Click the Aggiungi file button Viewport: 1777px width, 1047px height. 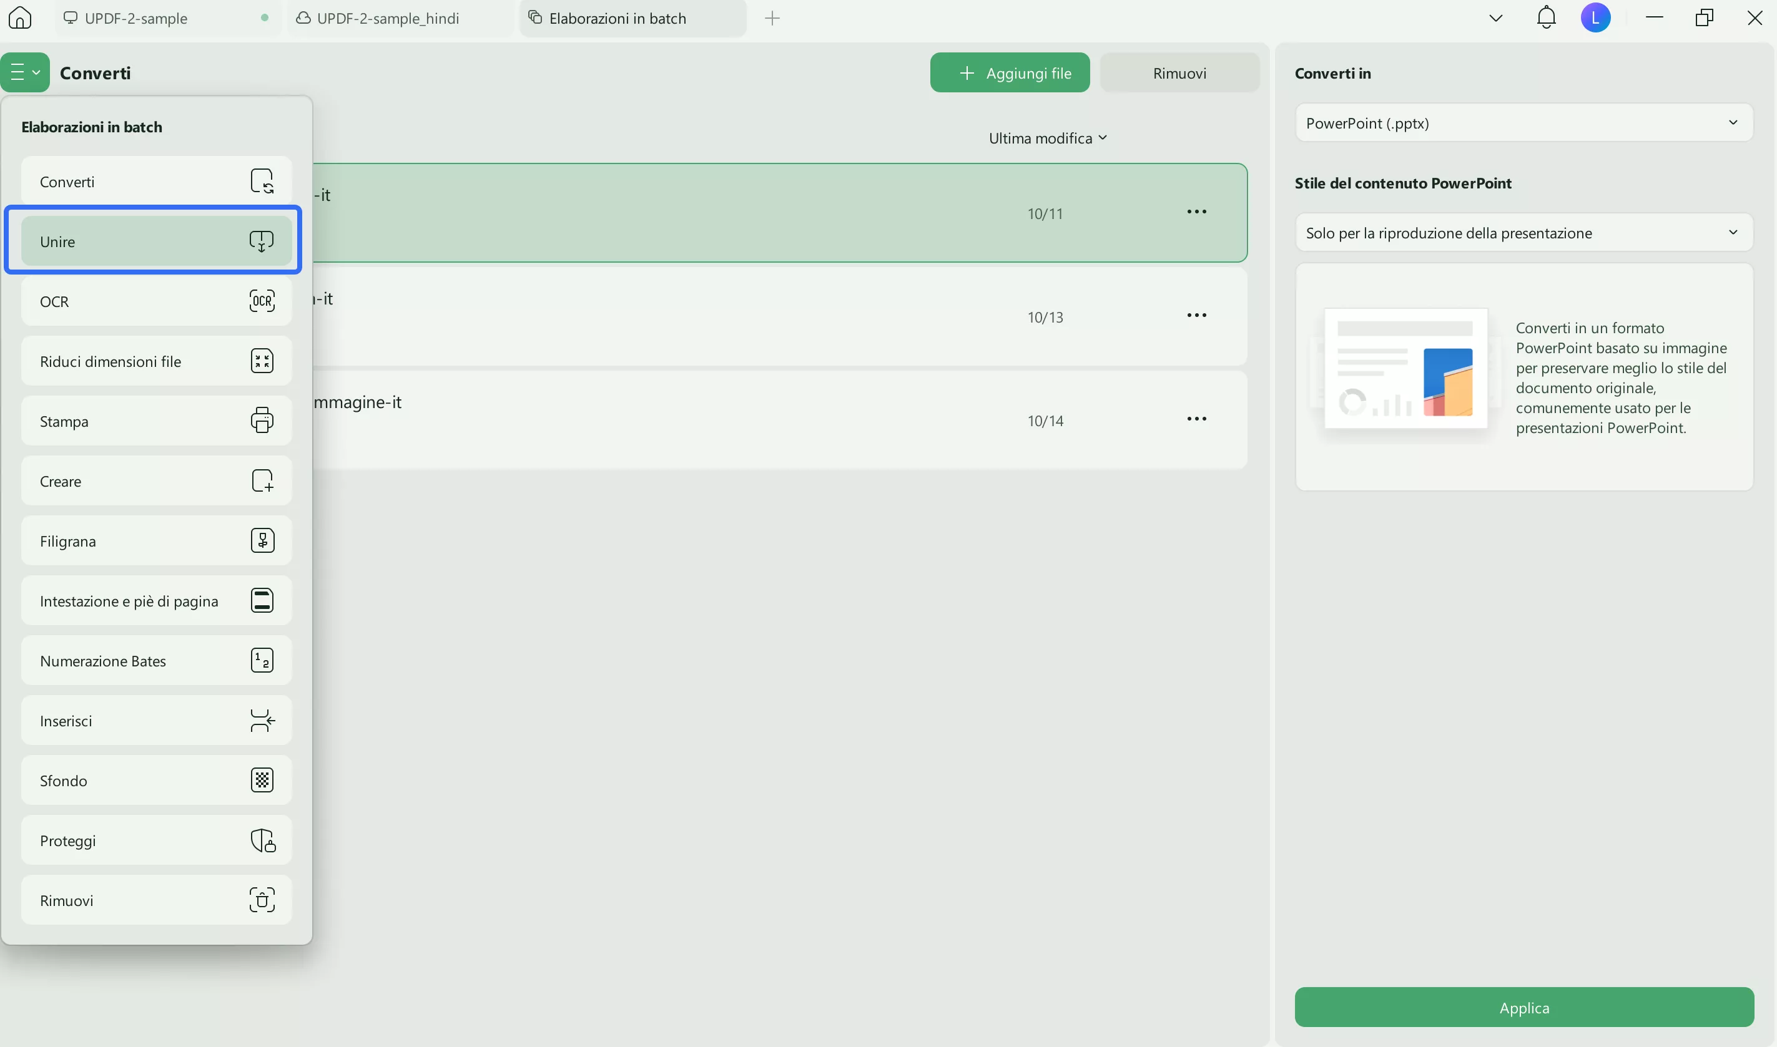tap(1009, 74)
